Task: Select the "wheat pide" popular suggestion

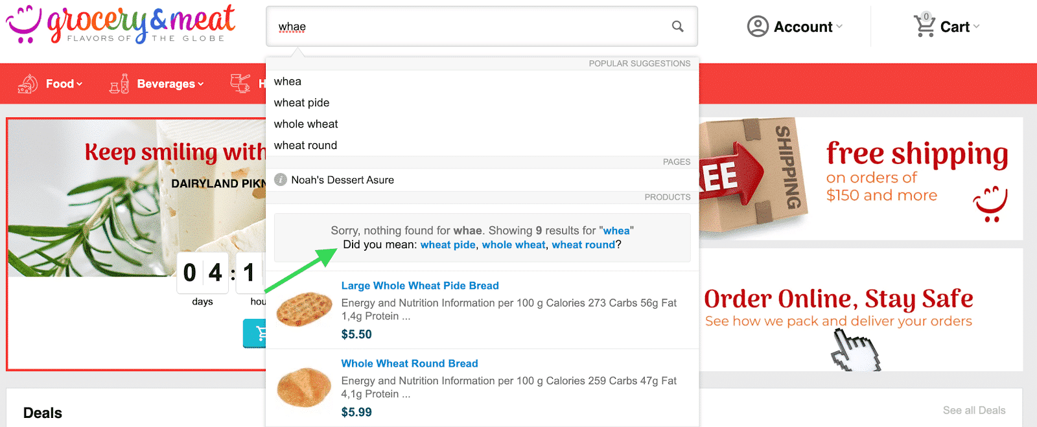Action: pos(301,102)
